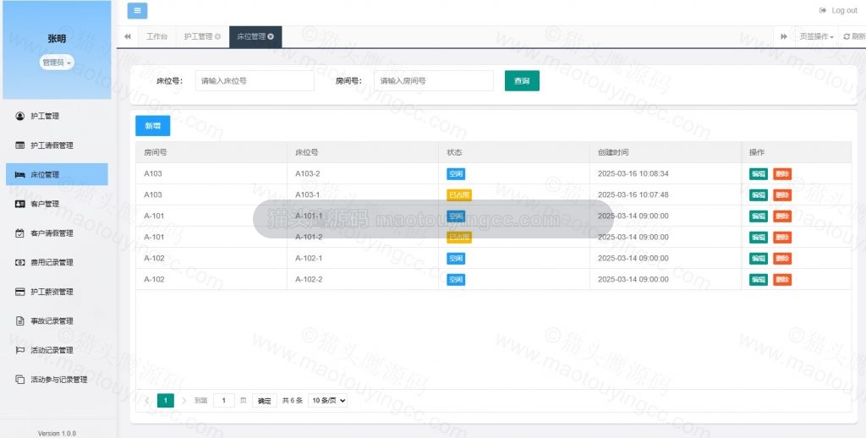Focus the jump-to-page number field
The height and width of the screenshot is (438, 866).
[x=223, y=401]
